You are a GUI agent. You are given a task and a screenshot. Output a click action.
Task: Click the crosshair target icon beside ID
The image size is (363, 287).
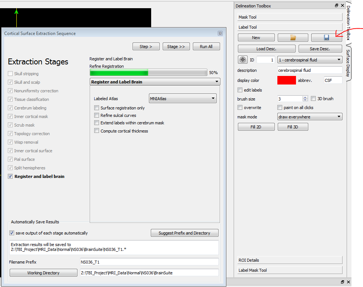(243, 60)
